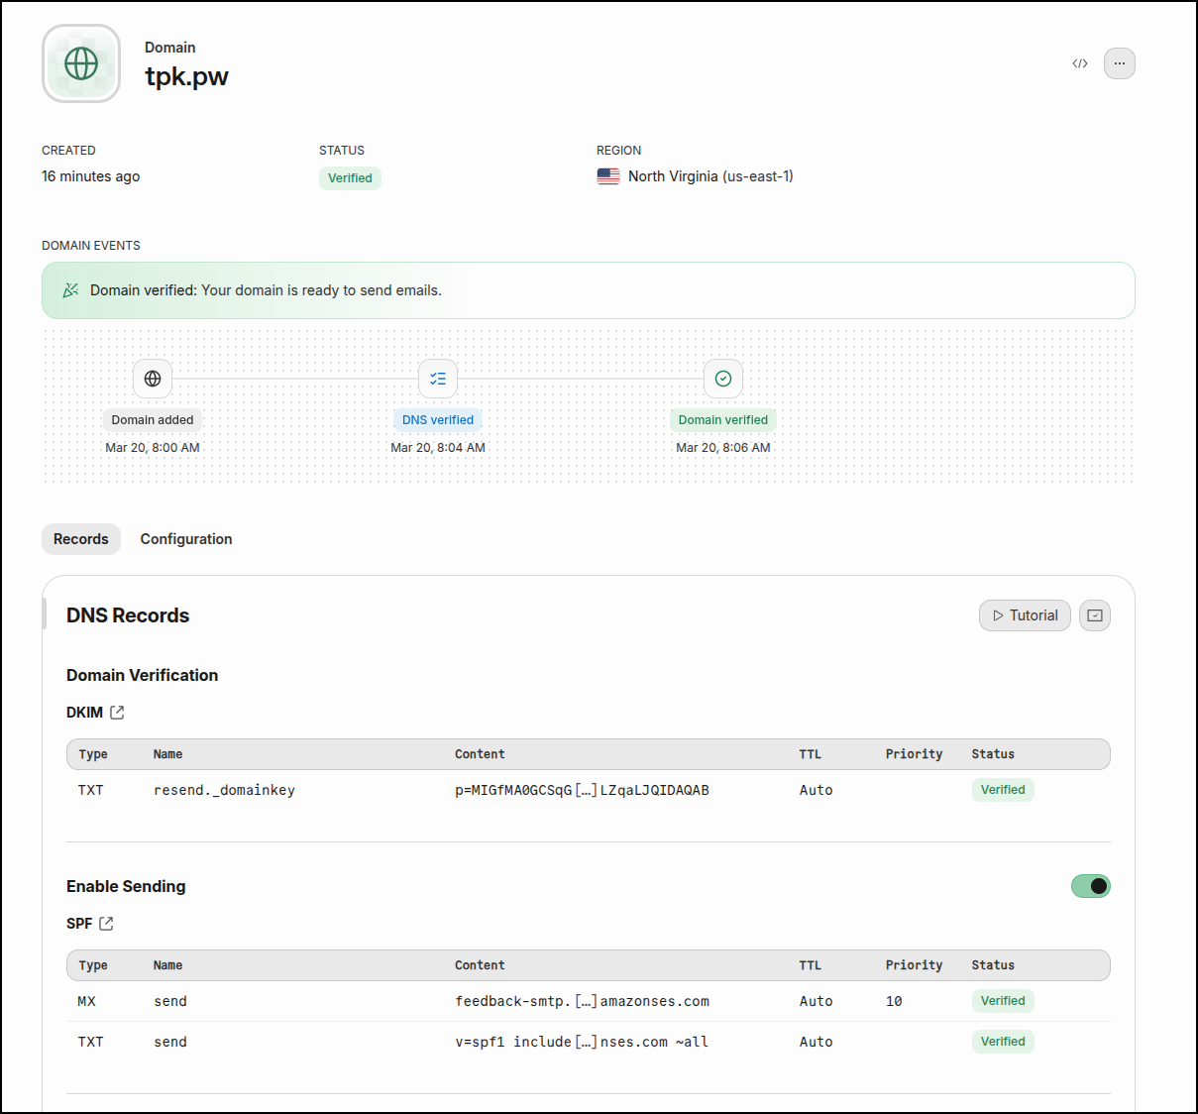Click the Domain verified event banner
This screenshot has height=1114, width=1198.
[x=588, y=290]
